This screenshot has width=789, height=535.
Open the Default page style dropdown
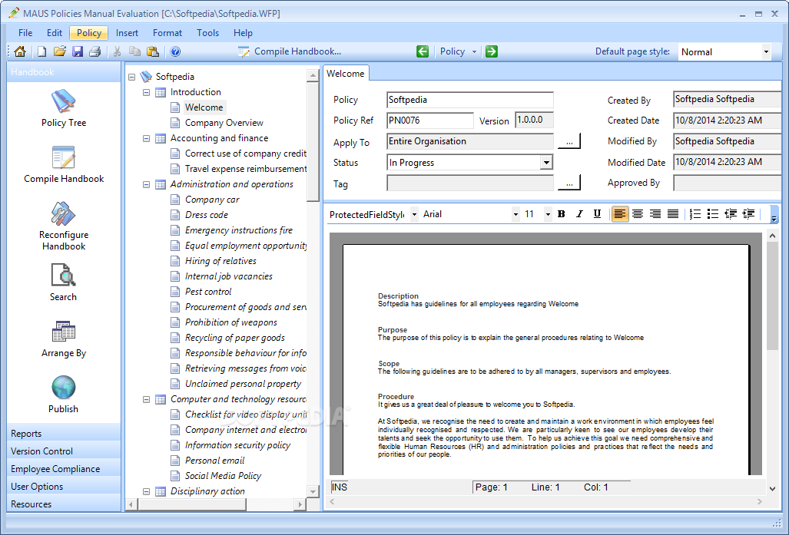(766, 51)
